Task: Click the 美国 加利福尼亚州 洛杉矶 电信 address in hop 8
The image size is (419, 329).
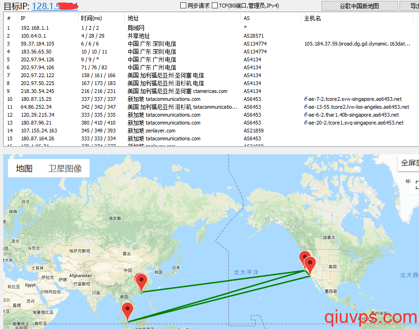Action: coord(166,83)
